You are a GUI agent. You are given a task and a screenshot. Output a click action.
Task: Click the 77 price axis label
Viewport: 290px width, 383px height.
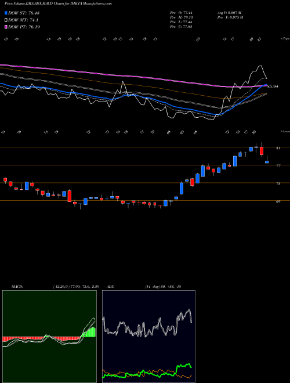coord(278,166)
